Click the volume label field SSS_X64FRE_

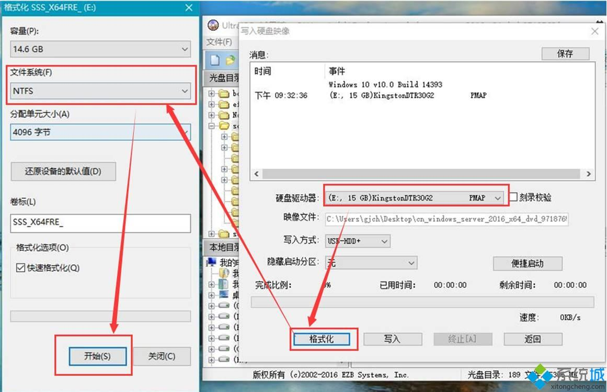[x=100, y=223]
